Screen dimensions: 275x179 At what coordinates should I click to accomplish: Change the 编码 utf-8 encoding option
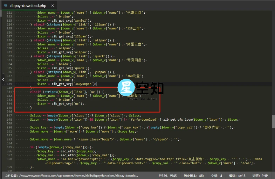point(238,176)
